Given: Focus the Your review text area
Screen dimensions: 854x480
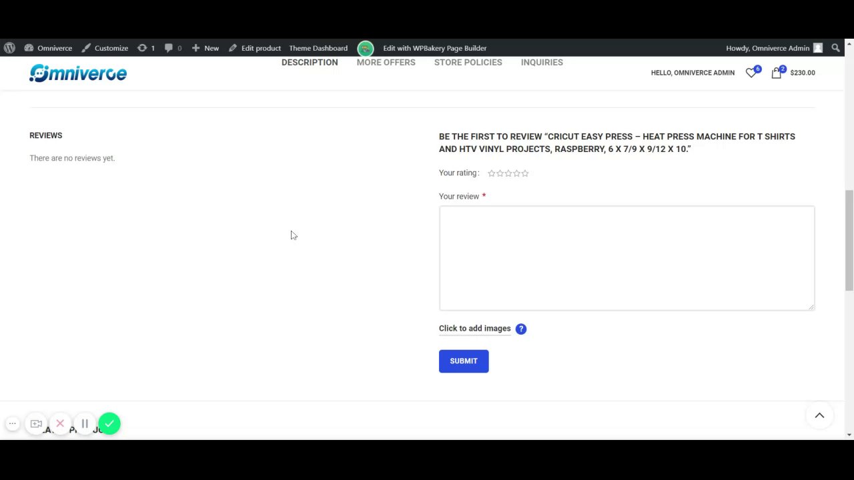Looking at the screenshot, I should (x=626, y=258).
